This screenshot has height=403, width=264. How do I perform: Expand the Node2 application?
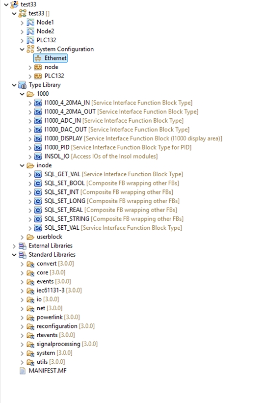(x=22, y=31)
